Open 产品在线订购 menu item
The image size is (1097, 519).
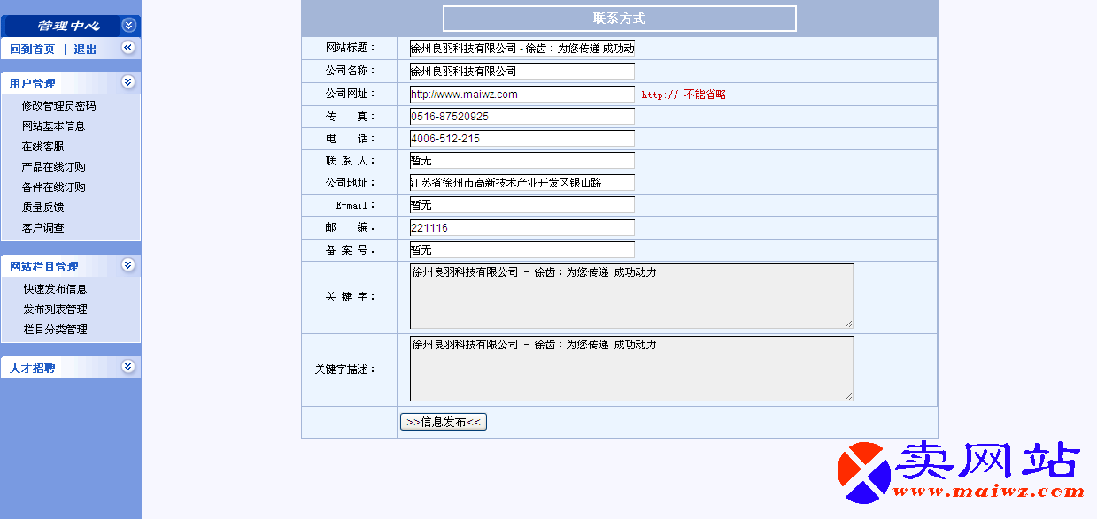(x=53, y=167)
